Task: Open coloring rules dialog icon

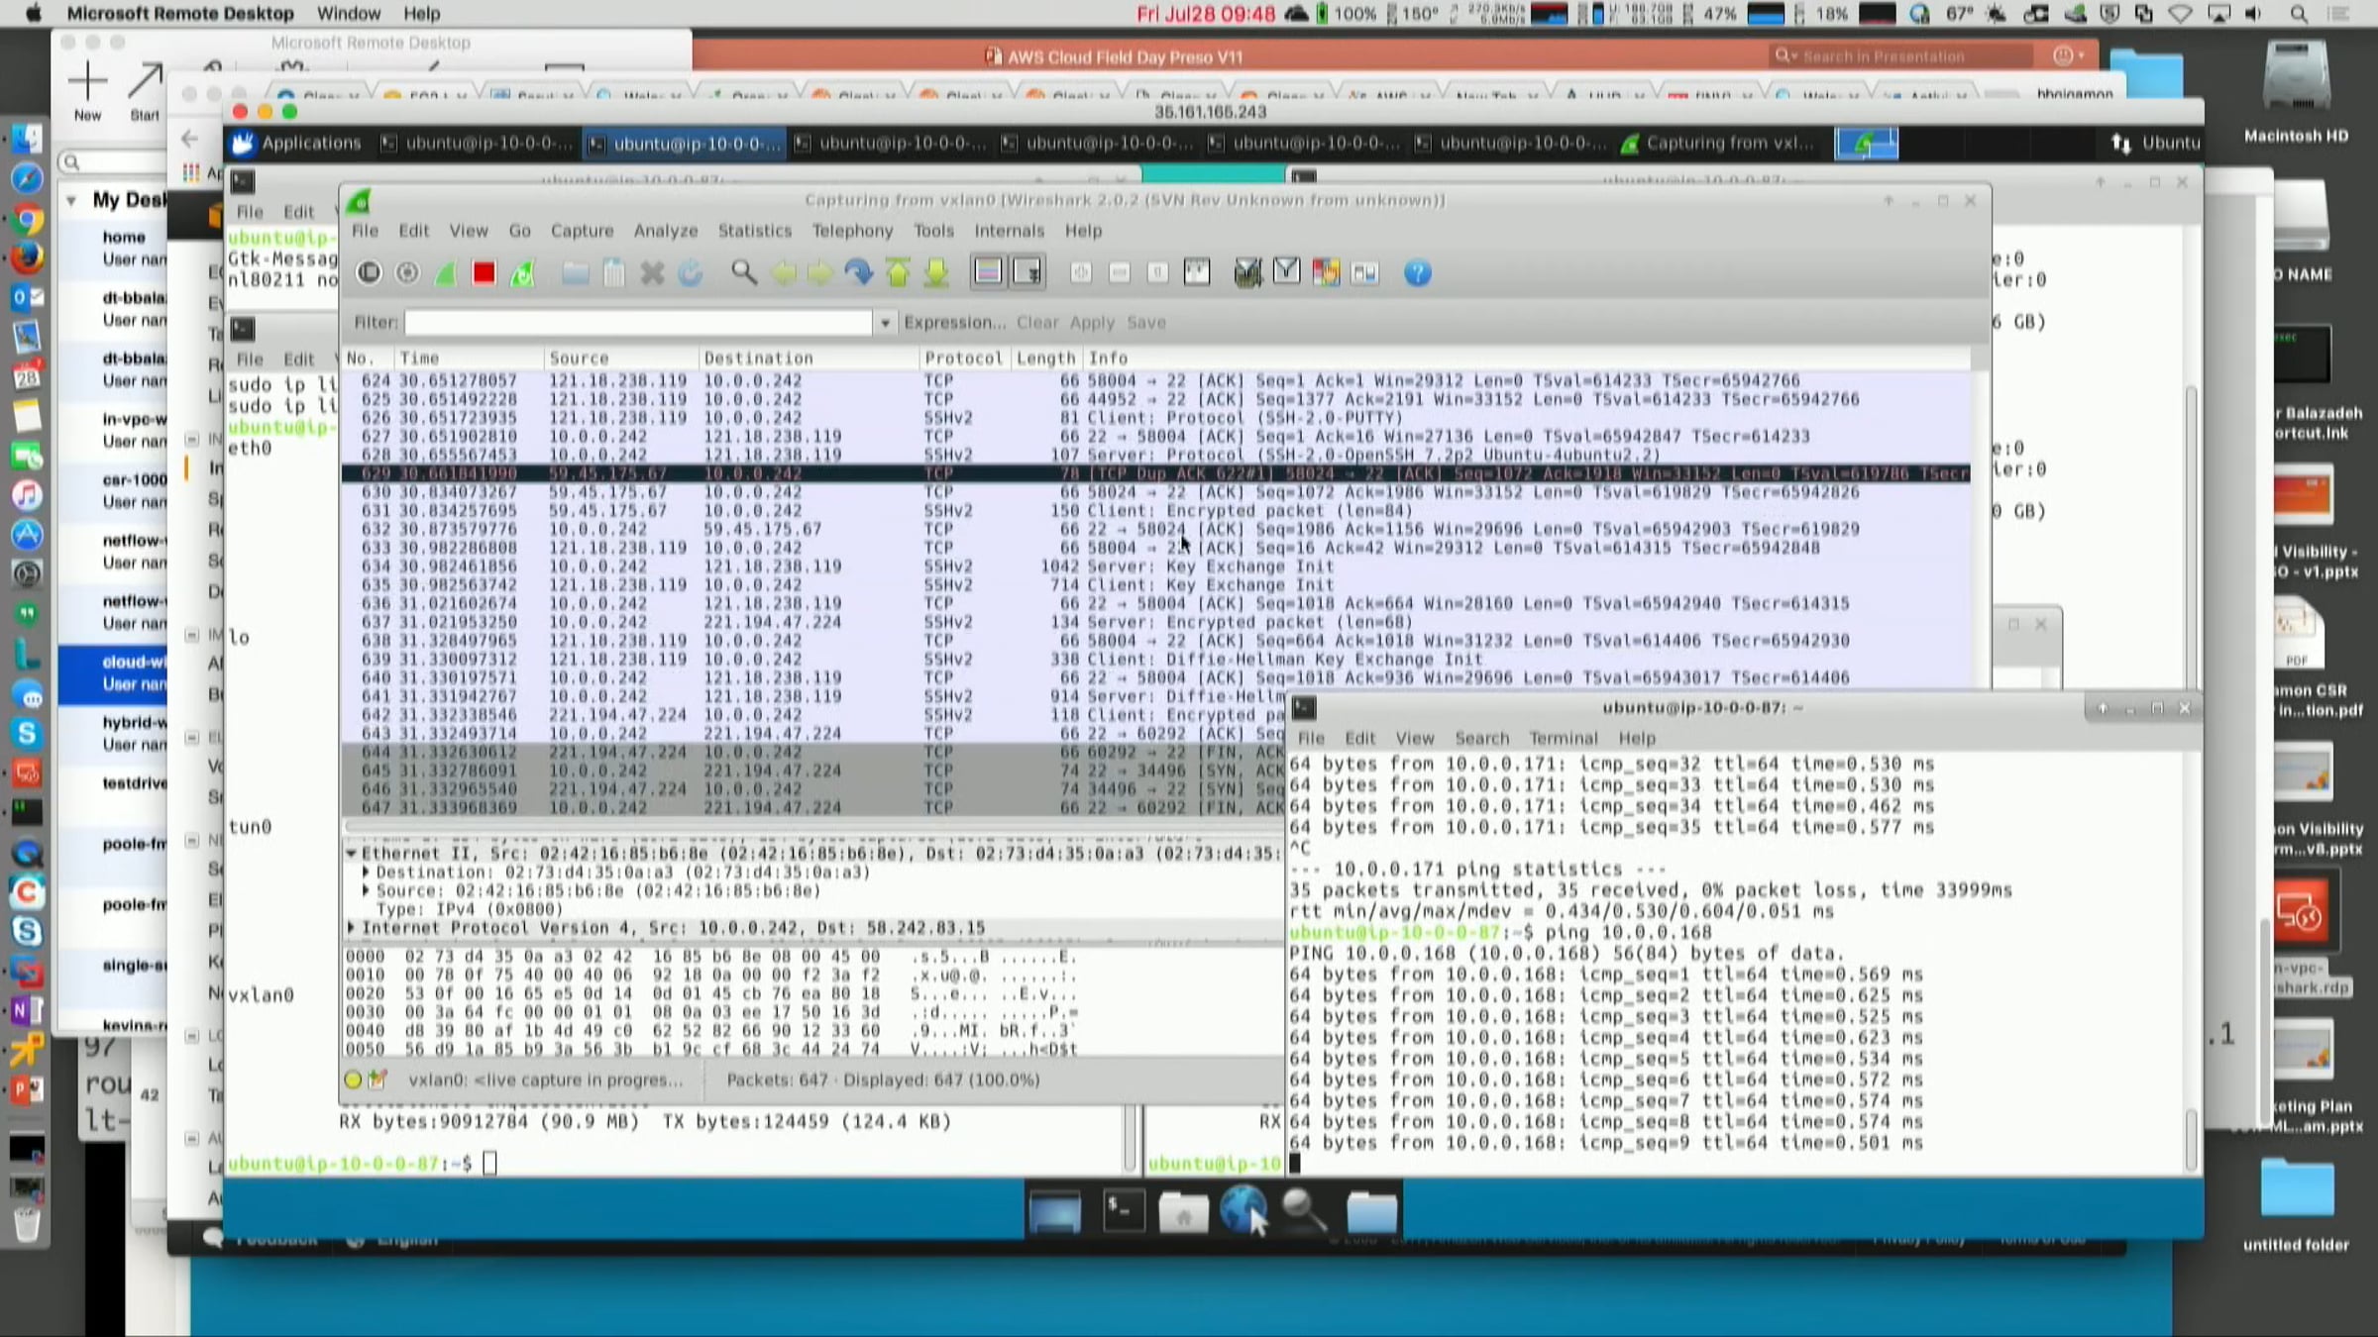Action: tap(1326, 272)
